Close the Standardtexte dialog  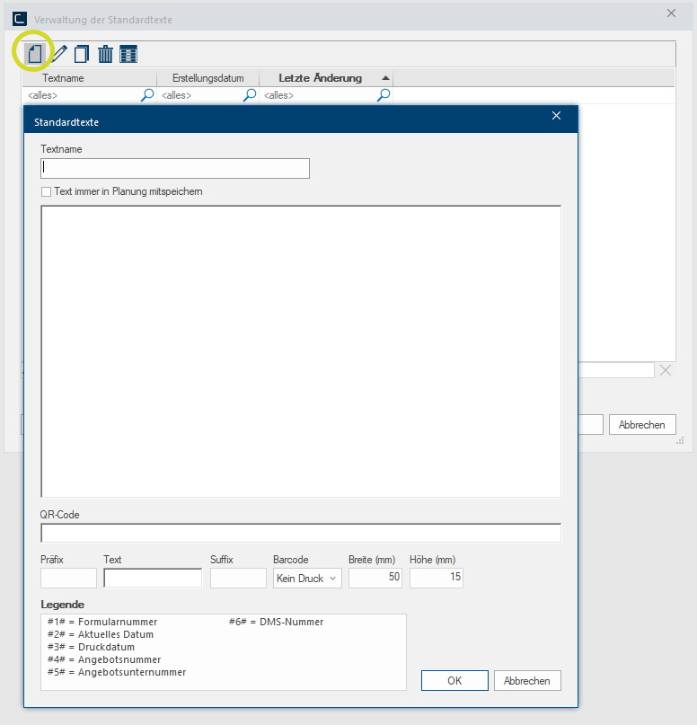click(x=556, y=116)
